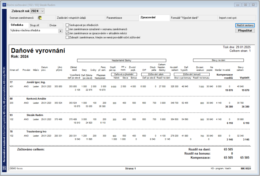Switch to Seznam zaměstnanců tab
Viewport: 260px width, 176px height.
32,18
